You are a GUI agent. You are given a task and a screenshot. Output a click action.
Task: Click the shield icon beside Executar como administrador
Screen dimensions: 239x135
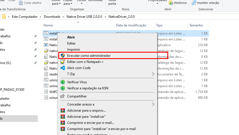tap(63, 56)
